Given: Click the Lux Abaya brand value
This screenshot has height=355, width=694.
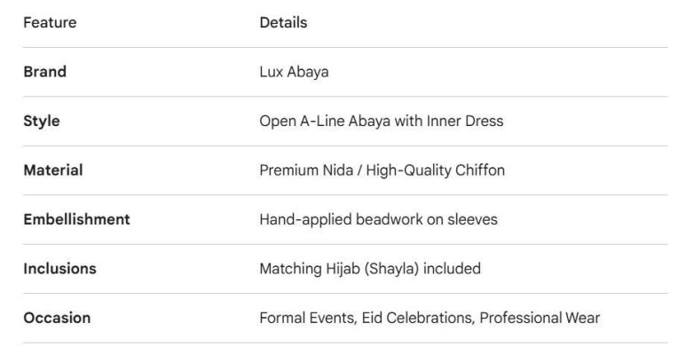Looking at the screenshot, I should pyautogui.click(x=294, y=72).
